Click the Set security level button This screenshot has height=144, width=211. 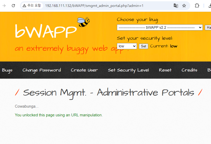pyautogui.click(x=144, y=46)
